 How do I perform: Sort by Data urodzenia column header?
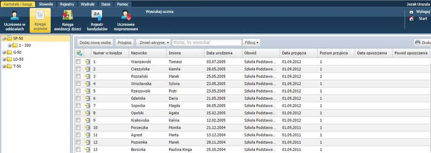tap(223, 53)
